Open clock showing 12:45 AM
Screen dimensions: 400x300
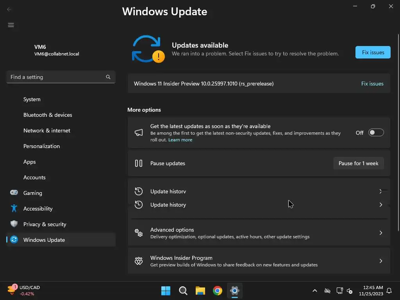click(371, 291)
